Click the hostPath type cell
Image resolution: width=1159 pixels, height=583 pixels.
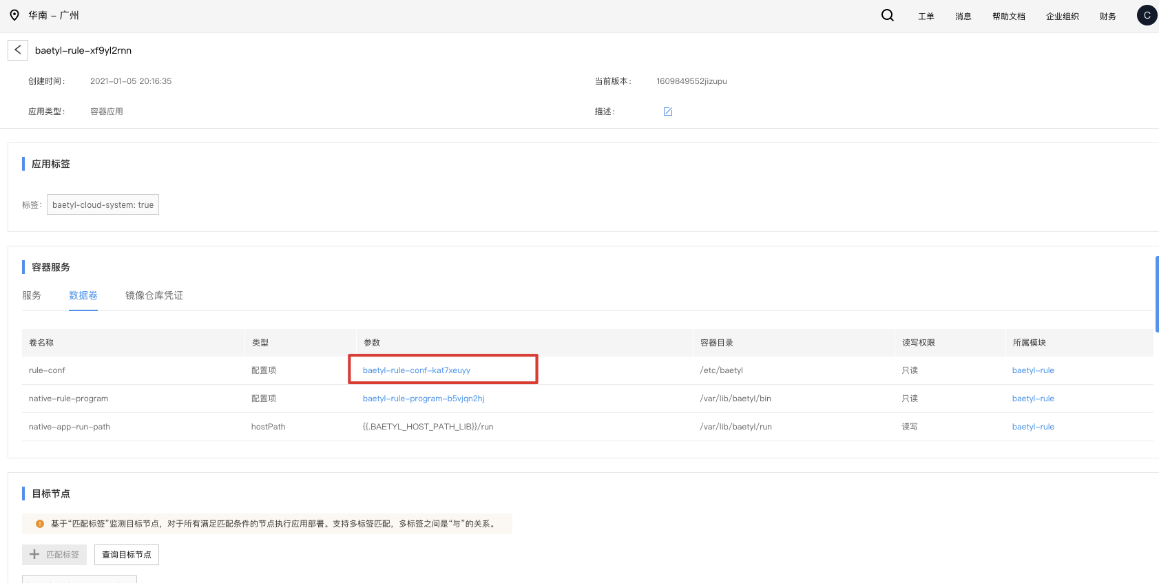(x=268, y=427)
